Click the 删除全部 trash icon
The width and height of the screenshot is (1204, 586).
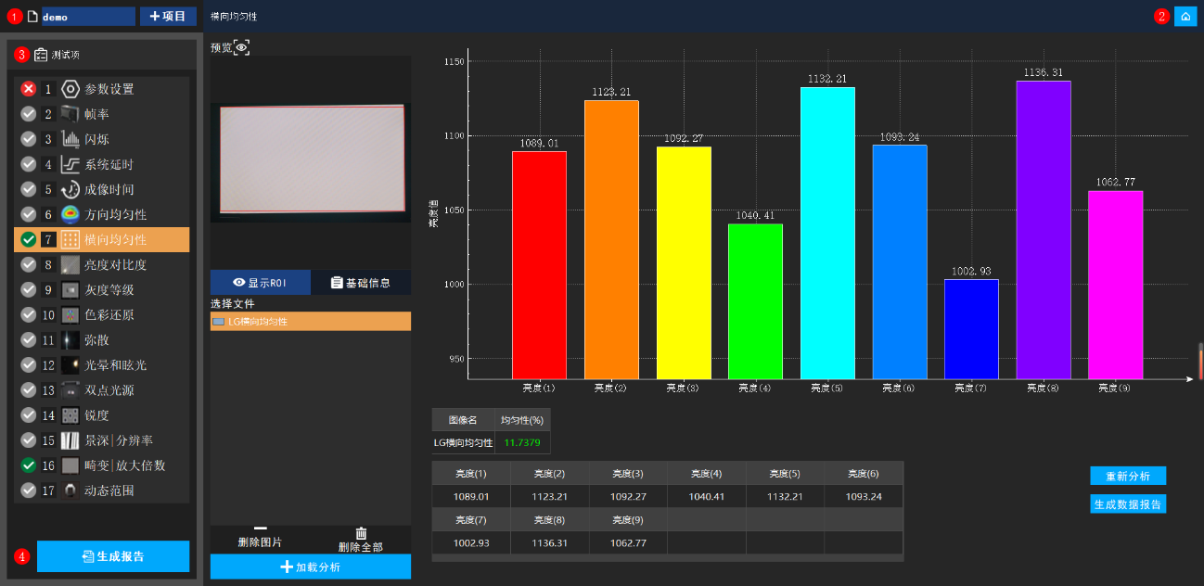pyautogui.click(x=361, y=533)
